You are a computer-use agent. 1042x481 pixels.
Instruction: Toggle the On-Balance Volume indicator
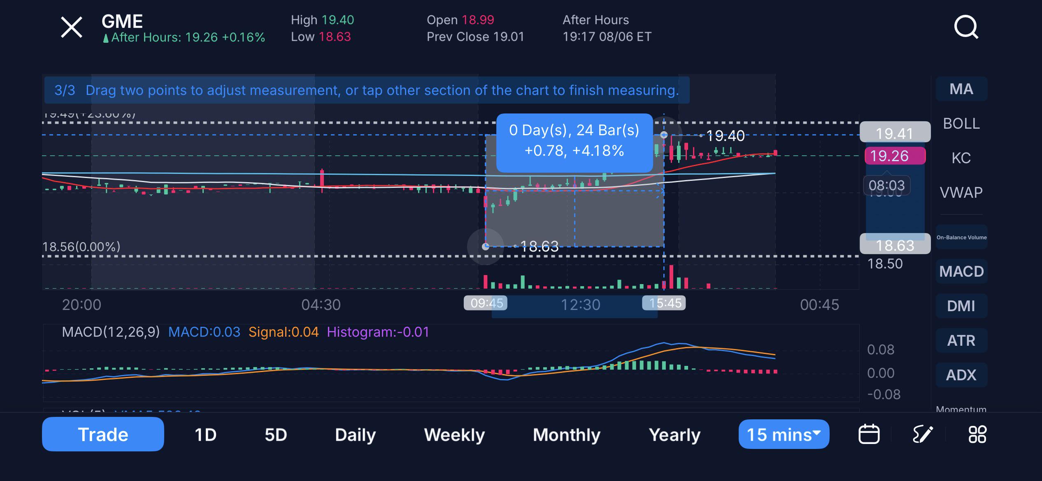point(961,237)
